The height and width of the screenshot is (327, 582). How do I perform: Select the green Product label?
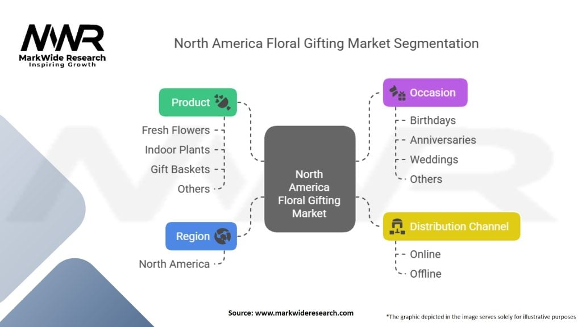(198, 102)
